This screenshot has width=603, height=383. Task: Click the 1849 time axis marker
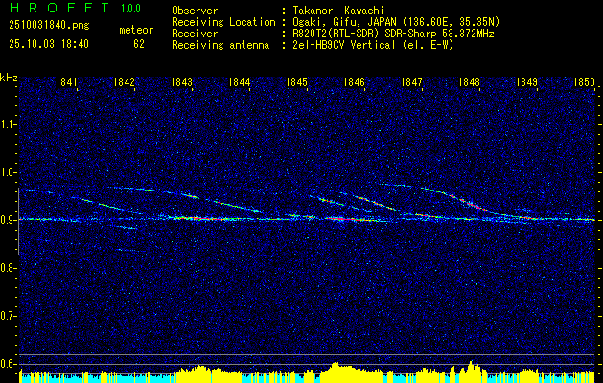[x=526, y=82]
